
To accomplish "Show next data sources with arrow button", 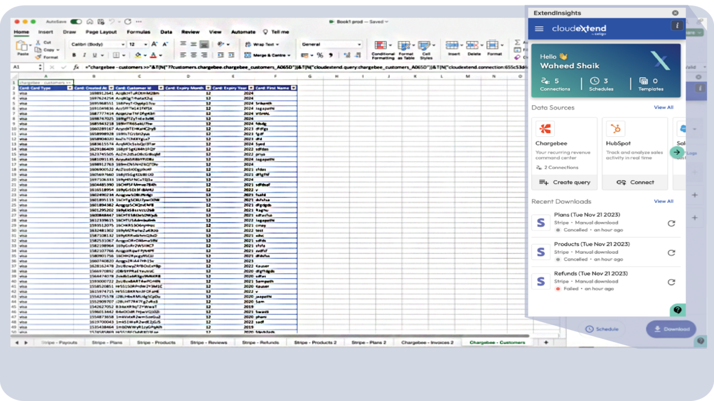I will (x=677, y=152).
